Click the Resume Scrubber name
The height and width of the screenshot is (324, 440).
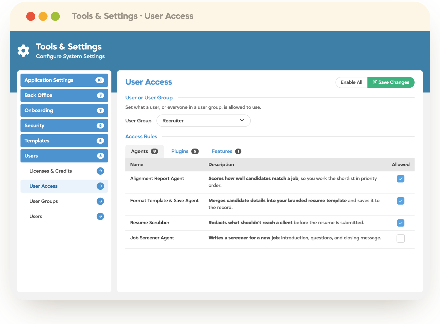coord(150,223)
